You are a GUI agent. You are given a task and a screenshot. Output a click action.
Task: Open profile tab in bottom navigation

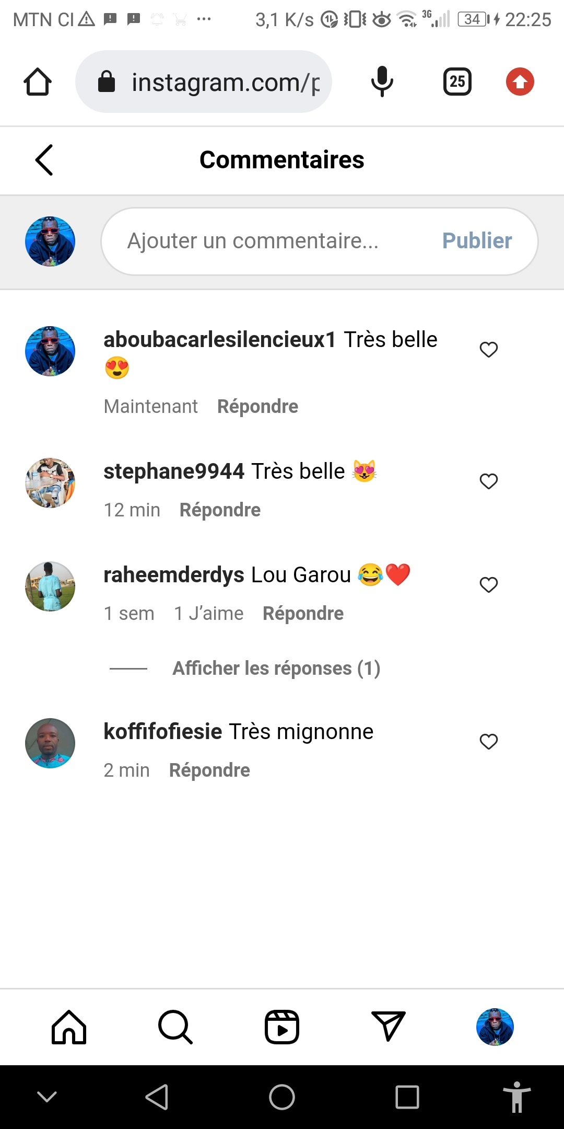click(x=495, y=1027)
